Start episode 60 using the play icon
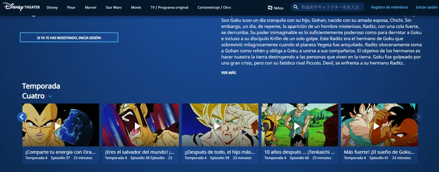Image resolution: width=439 pixels, height=172 pixels. [x=297, y=126]
